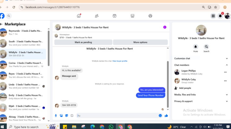Click taskbar volume speaker icon
This screenshot has height=129, width=231.
pos(205,127)
